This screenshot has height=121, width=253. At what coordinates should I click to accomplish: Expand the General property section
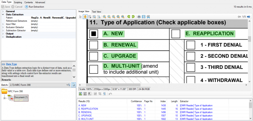click(x=3, y=11)
